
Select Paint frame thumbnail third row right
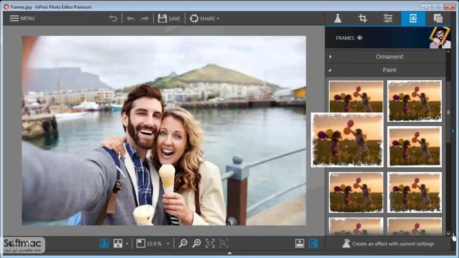414,192
